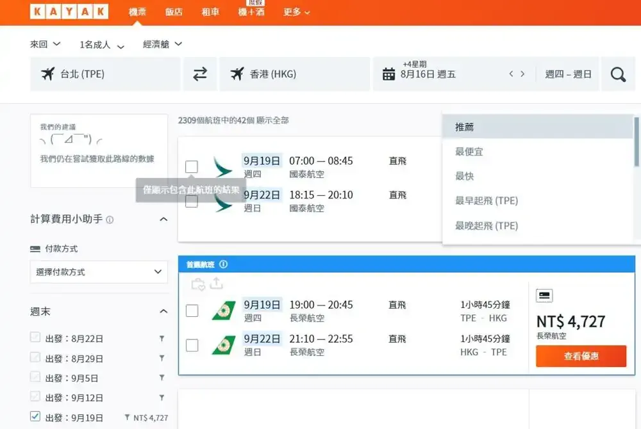Viewport: 641px width, 429px height.
Task: Click 查看優惠 button
Action: click(x=581, y=356)
